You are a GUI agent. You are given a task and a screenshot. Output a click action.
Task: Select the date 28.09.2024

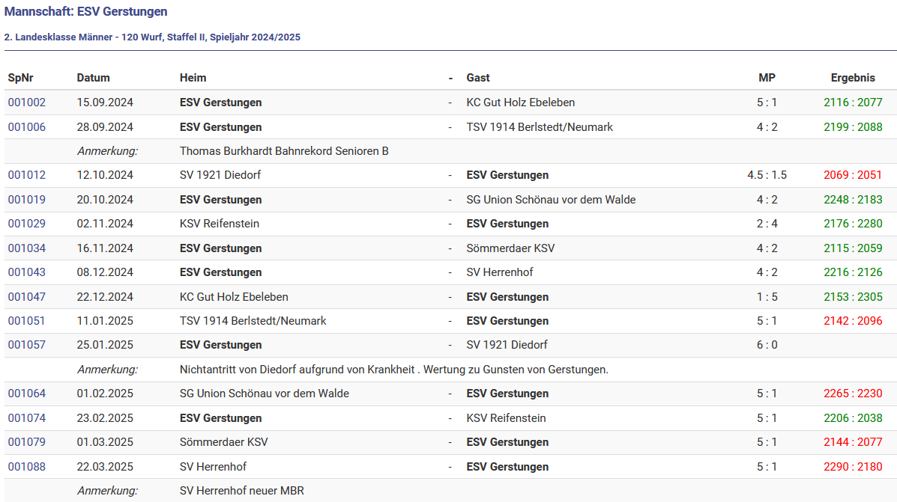click(x=105, y=127)
